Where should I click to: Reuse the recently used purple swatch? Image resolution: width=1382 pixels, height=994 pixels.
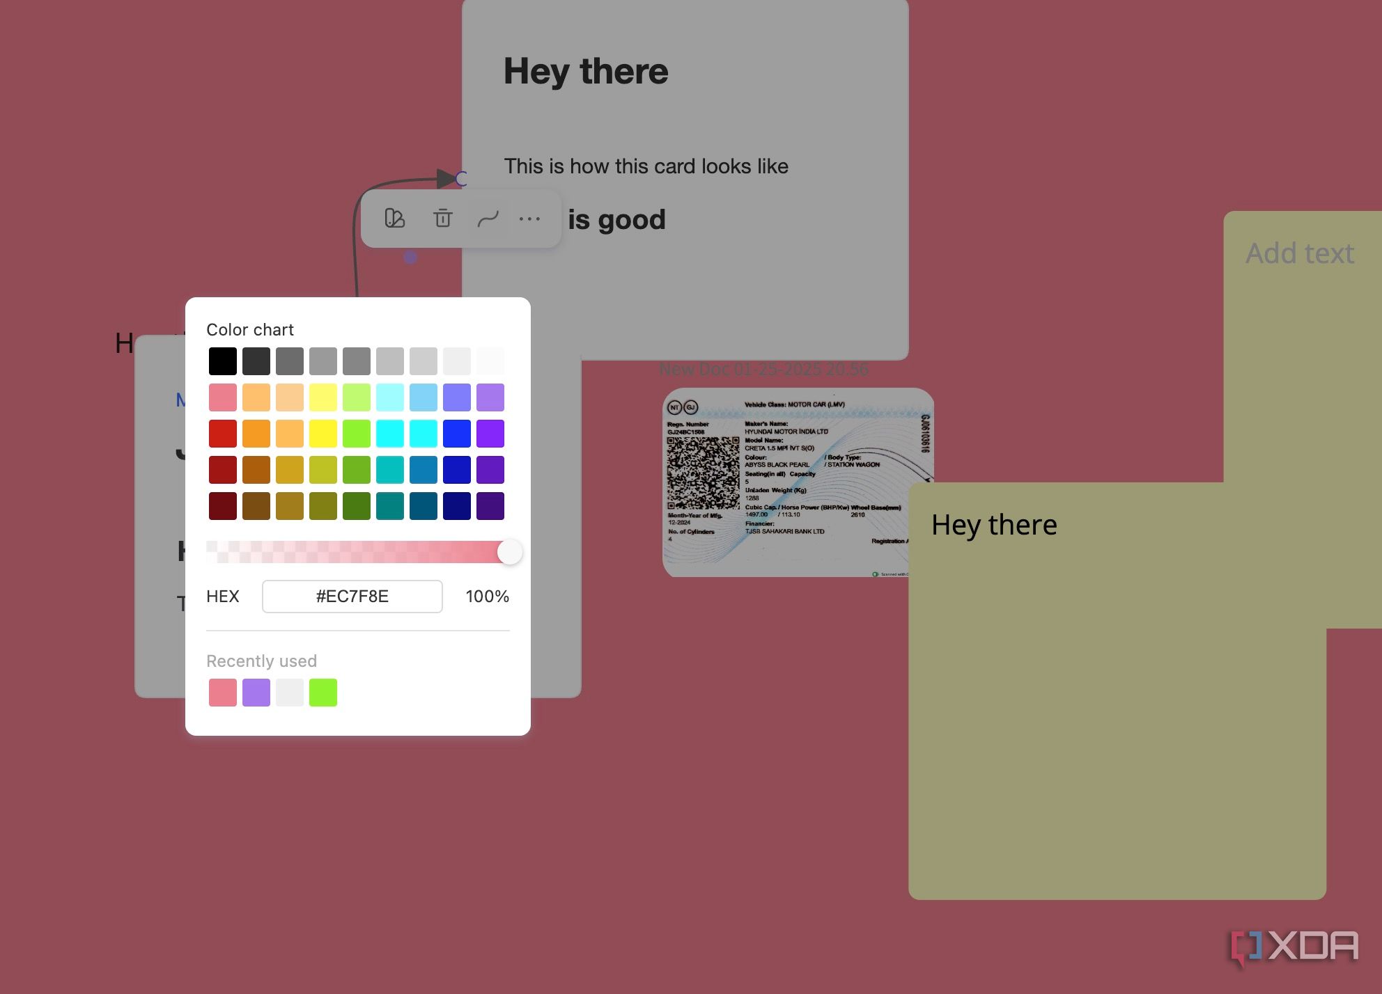256,693
